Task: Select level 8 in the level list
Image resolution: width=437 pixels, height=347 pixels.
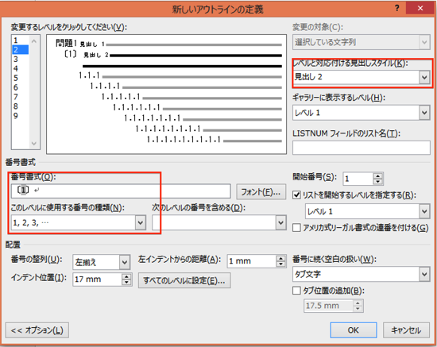Action: [x=20, y=106]
